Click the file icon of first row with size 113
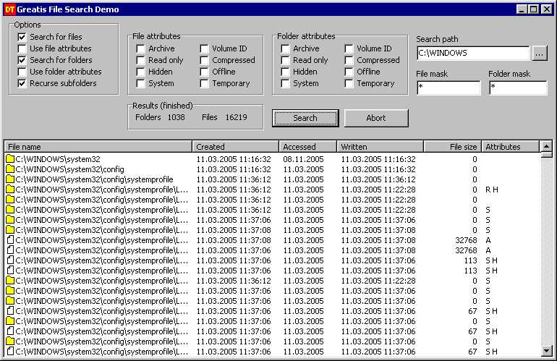Screen dimensions: 557x361 (10, 260)
